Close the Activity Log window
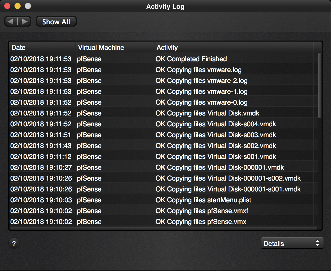The width and height of the screenshot is (331, 271). pos(7,6)
